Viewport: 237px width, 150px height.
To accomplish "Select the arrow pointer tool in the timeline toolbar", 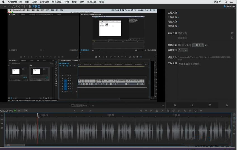I will click(168, 111).
